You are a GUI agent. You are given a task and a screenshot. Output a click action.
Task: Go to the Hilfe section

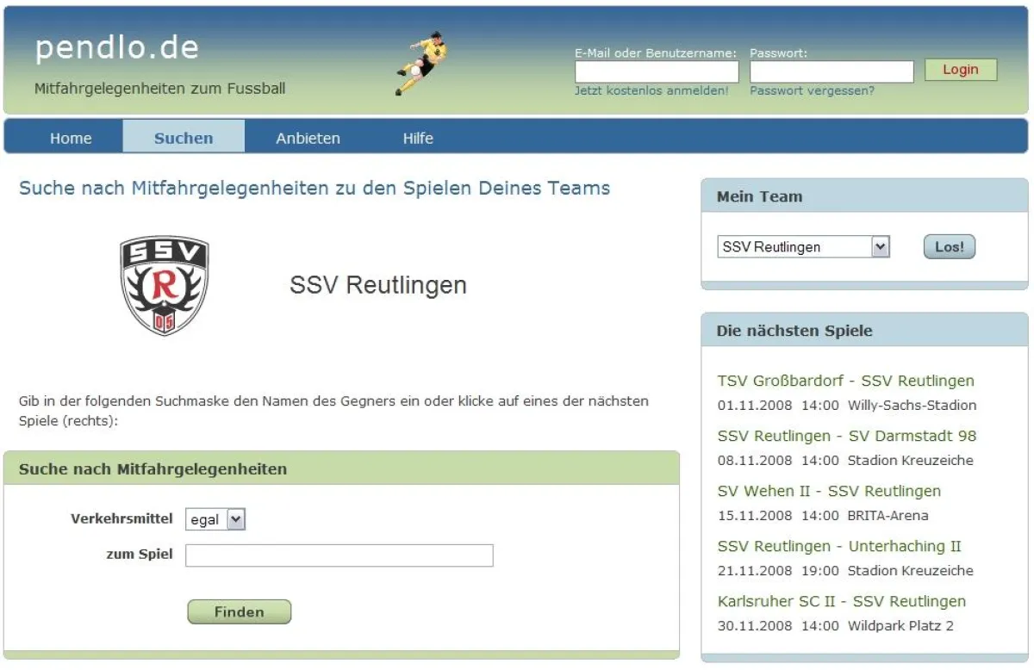[x=418, y=138]
